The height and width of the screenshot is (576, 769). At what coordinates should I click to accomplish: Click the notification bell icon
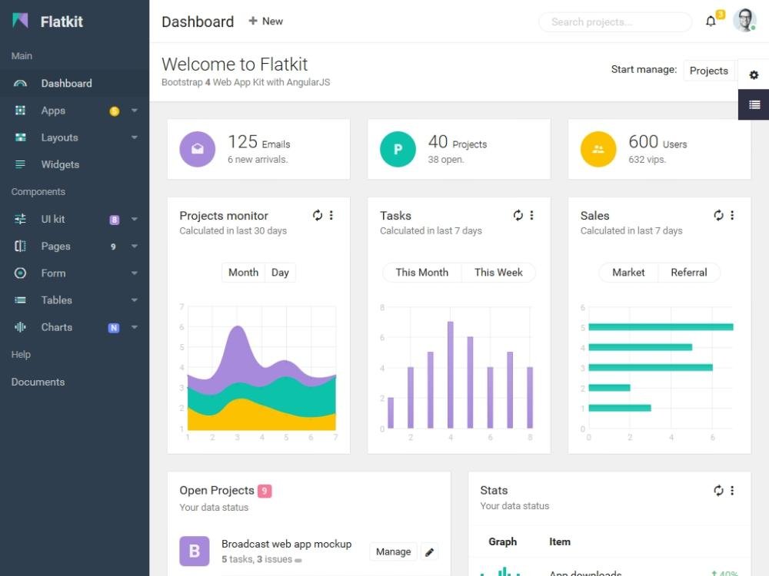[711, 22]
